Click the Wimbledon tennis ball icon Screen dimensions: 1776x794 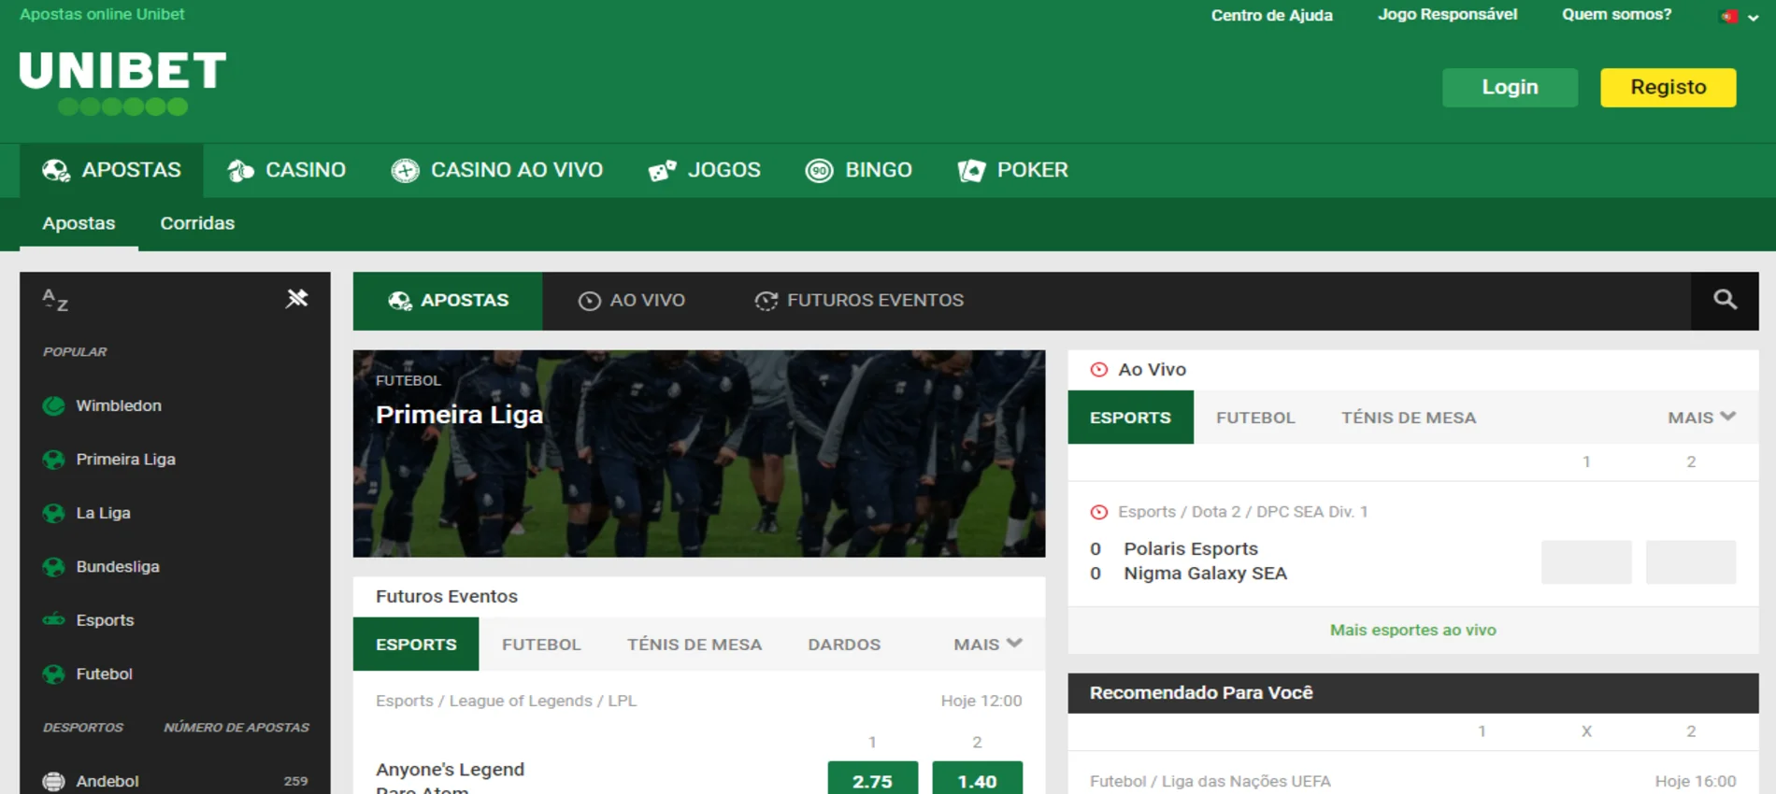54,405
